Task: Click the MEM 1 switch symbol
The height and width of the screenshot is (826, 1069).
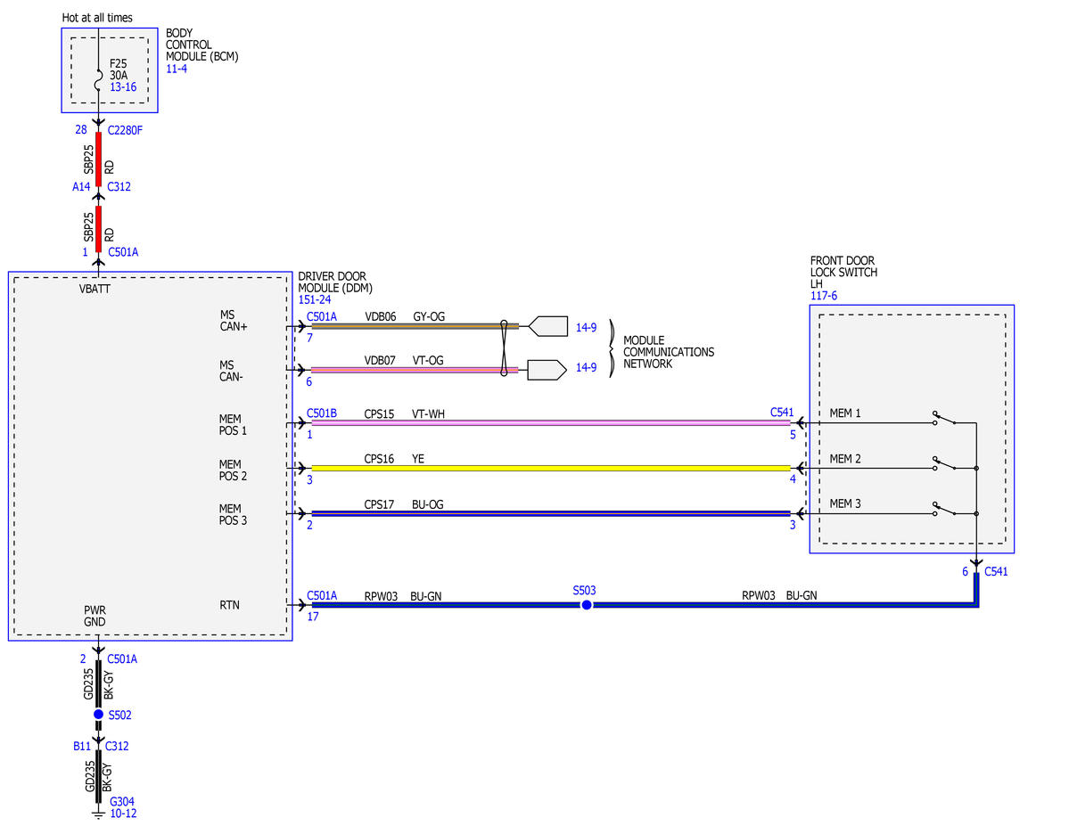Action: (944, 418)
